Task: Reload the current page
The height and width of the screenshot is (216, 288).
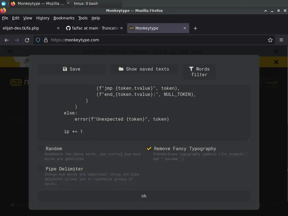Action: (27, 40)
